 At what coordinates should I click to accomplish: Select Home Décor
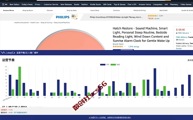click(x=95, y=10)
